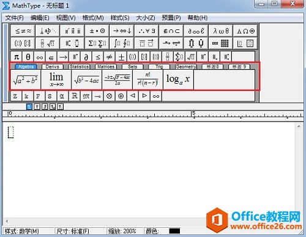The height and width of the screenshot is (237, 306).
Task: Open the matrix templates palette
Action: (x=220, y=43)
